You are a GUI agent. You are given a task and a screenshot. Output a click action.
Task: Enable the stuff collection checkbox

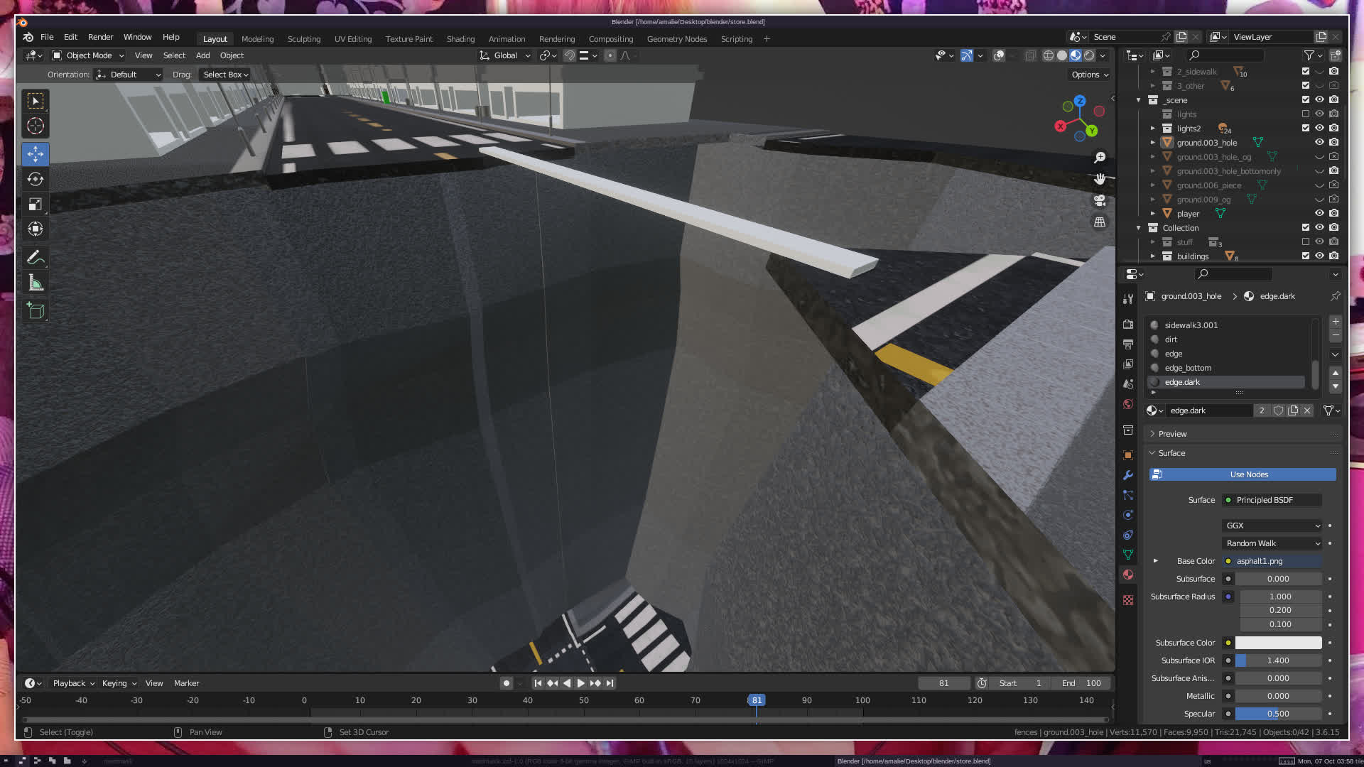pyautogui.click(x=1305, y=241)
